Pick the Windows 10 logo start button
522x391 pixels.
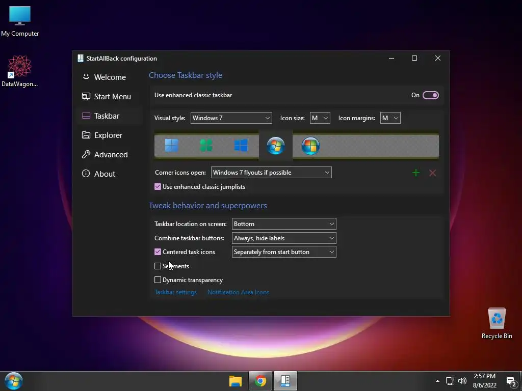coord(241,146)
